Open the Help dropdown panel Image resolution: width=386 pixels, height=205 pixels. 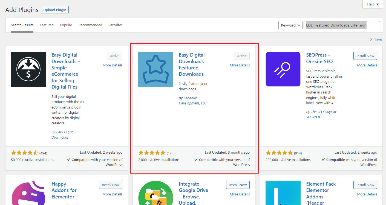pos(373,4)
